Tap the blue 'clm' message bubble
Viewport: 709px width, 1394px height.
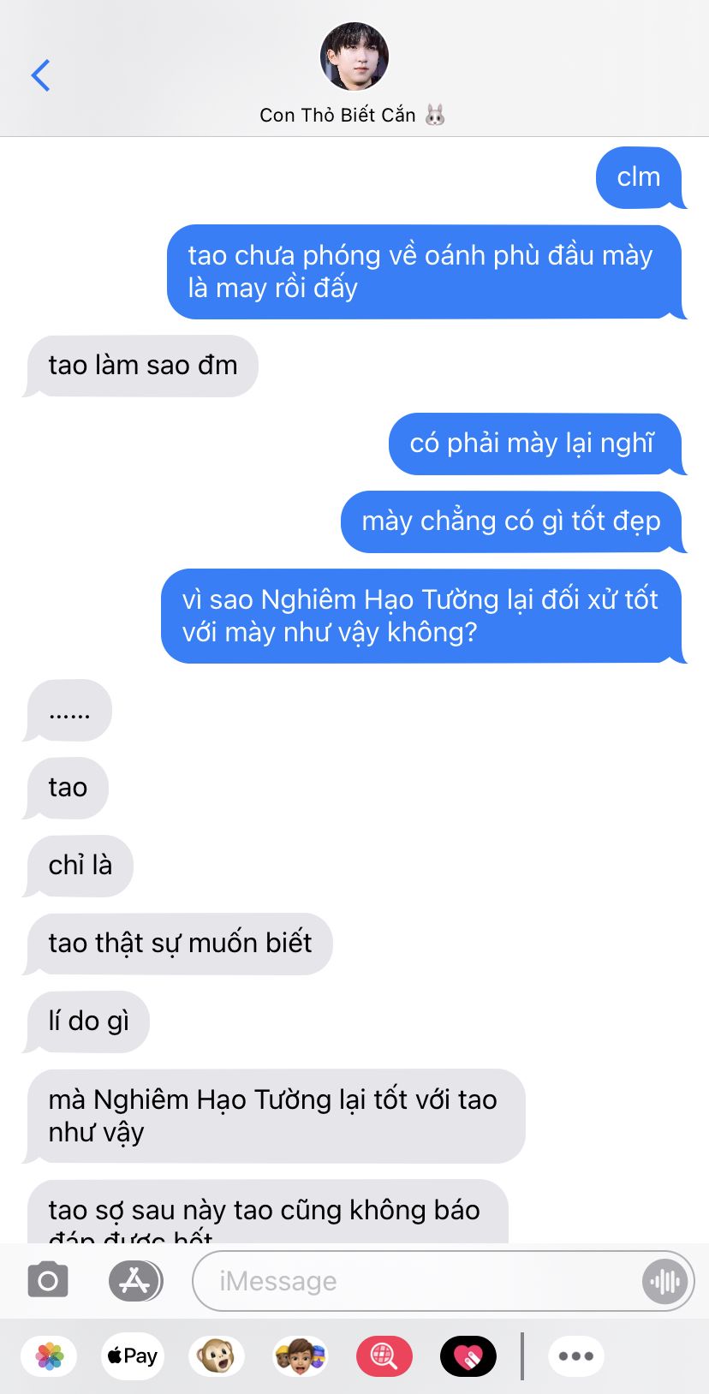coord(640,177)
